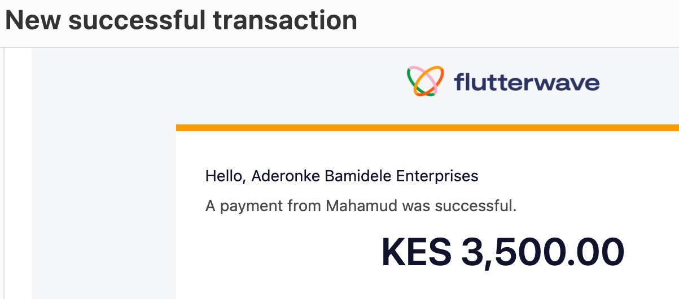Click the flutterwave wordmark text
679x299 pixels.
(x=526, y=83)
